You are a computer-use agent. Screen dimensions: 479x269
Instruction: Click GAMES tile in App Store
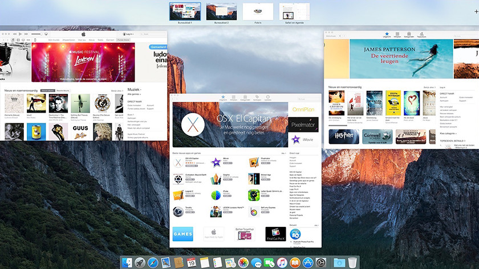pyautogui.click(x=182, y=234)
